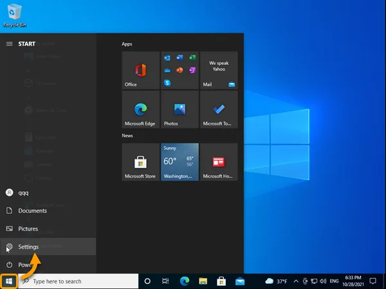
Task: Click the Meet Now tray icon
Action: [305, 281]
